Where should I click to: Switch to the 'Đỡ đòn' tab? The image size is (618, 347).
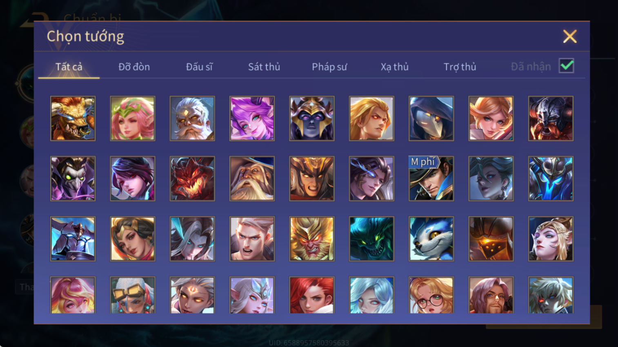click(x=134, y=67)
